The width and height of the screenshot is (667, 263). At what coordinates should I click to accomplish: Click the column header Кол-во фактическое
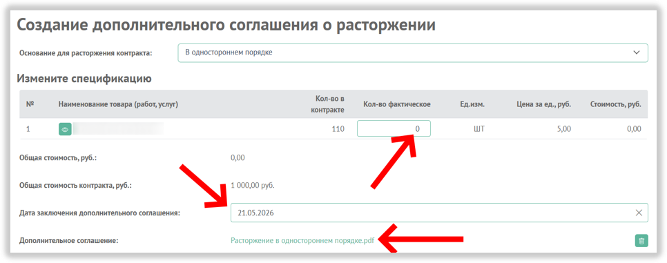pyautogui.click(x=397, y=104)
